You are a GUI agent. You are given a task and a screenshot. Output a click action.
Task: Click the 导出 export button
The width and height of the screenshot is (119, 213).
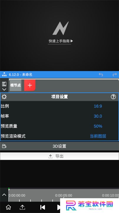pos(59,156)
